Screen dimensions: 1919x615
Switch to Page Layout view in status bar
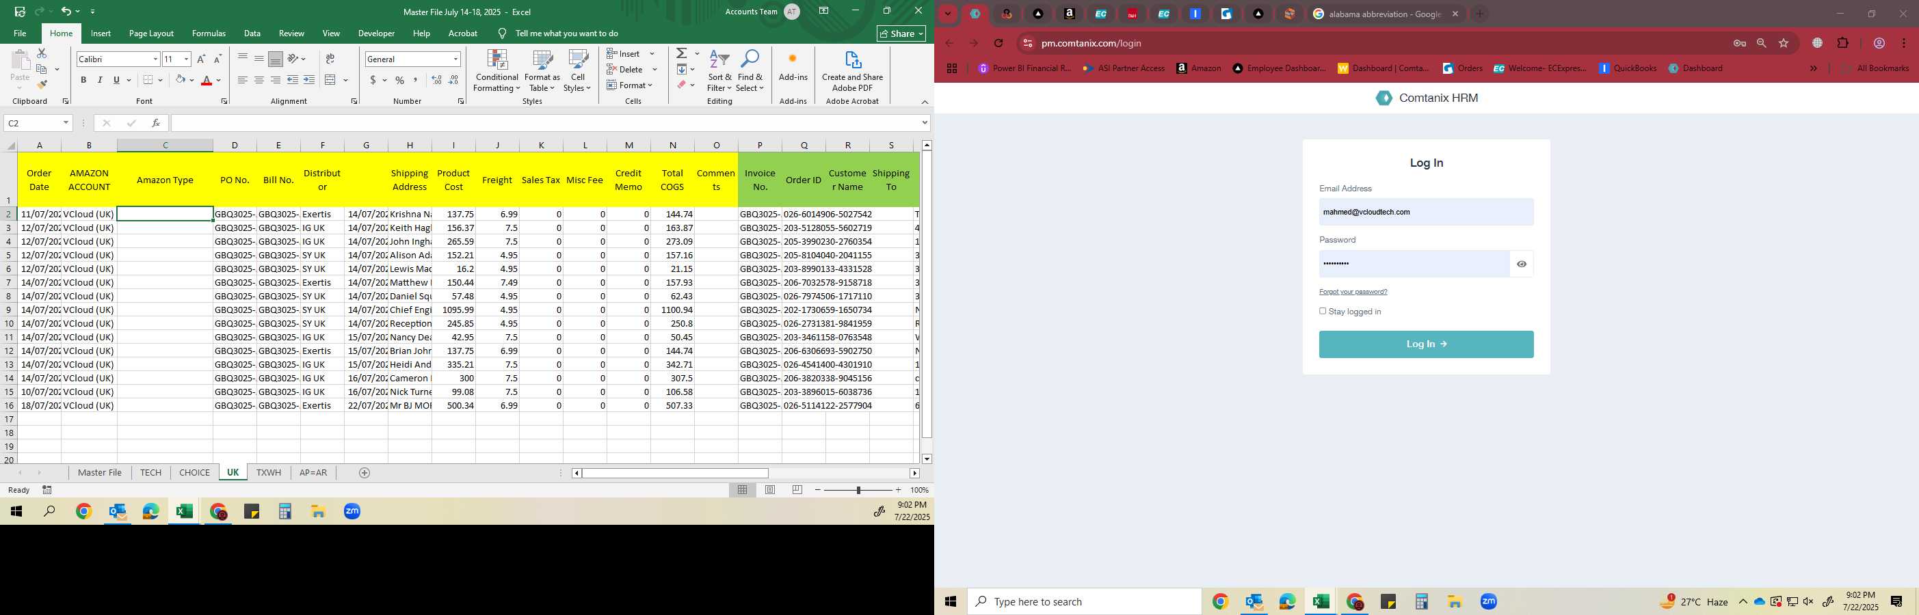[x=770, y=490]
